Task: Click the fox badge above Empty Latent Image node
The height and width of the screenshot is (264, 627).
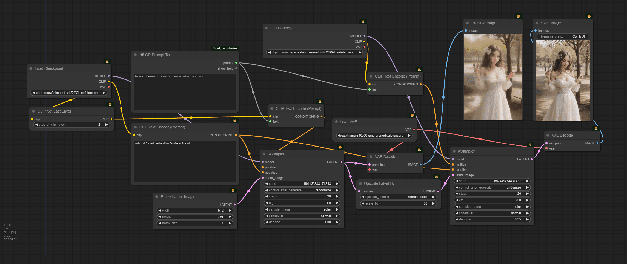Action: tap(234, 190)
